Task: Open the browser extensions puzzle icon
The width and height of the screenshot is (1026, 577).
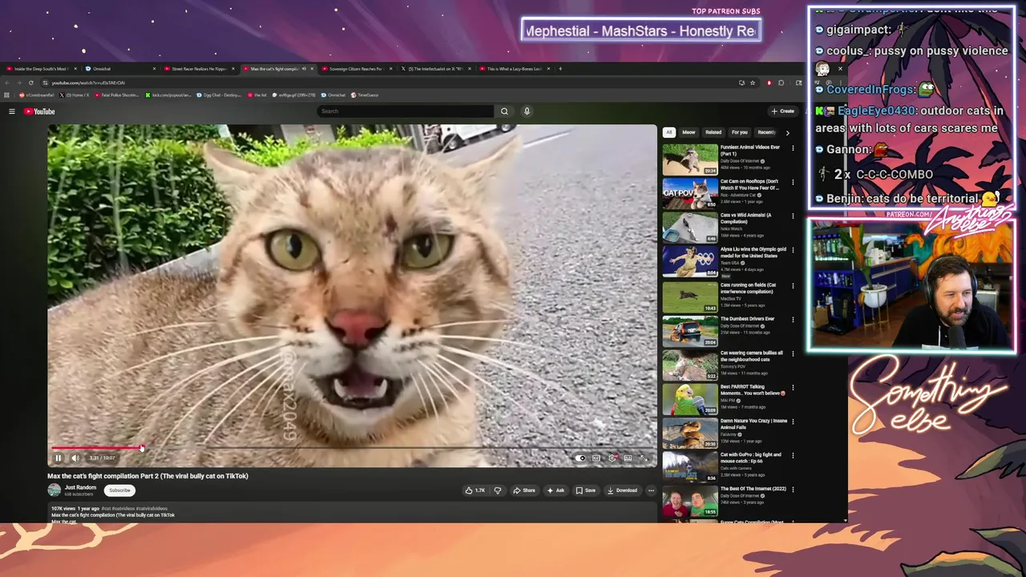Action: click(x=782, y=83)
